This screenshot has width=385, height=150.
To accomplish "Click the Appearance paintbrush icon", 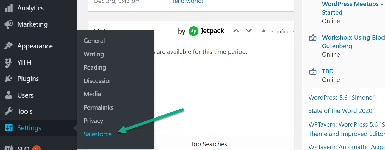I will click(x=9, y=46).
